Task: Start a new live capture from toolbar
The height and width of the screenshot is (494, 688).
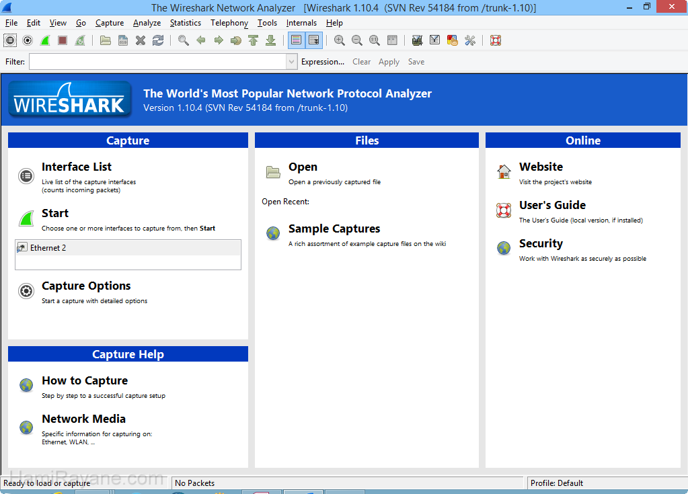Action: (x=45, y=40)
